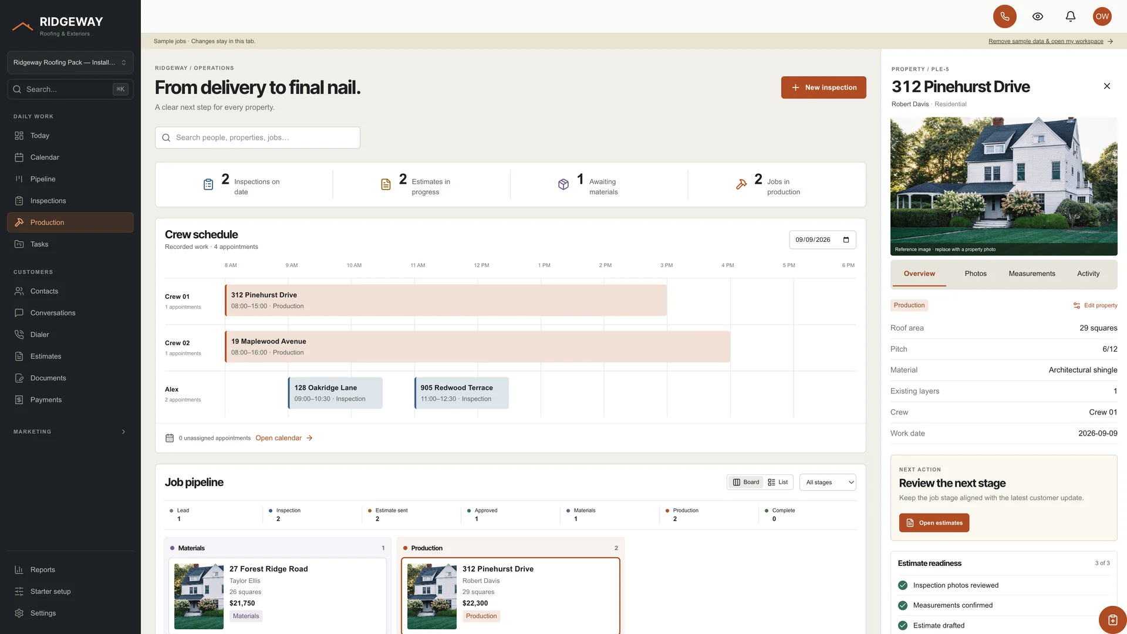The image size is (1127, 634).
Task: Switch job pipeline to Board view
Action: [745, 483]
